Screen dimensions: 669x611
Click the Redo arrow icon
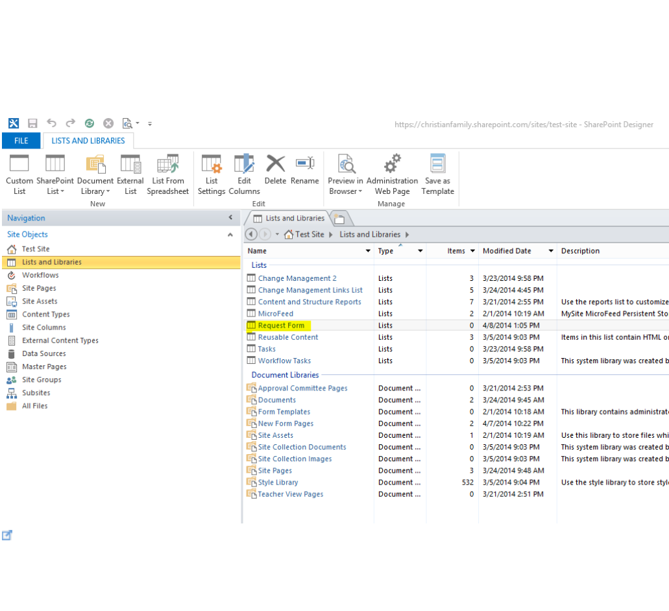tap(70, 123)
